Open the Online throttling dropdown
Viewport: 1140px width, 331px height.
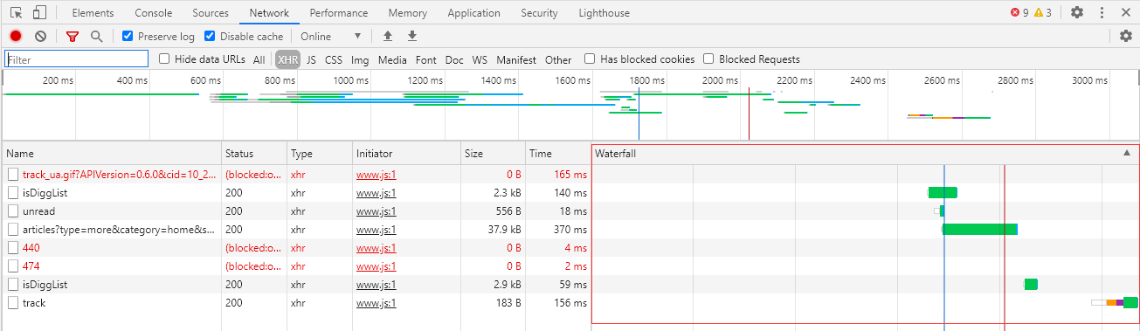[x=330, y=37]
